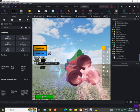
Task: Select the F3X Anchor tool
Action: tap(104, 60)
